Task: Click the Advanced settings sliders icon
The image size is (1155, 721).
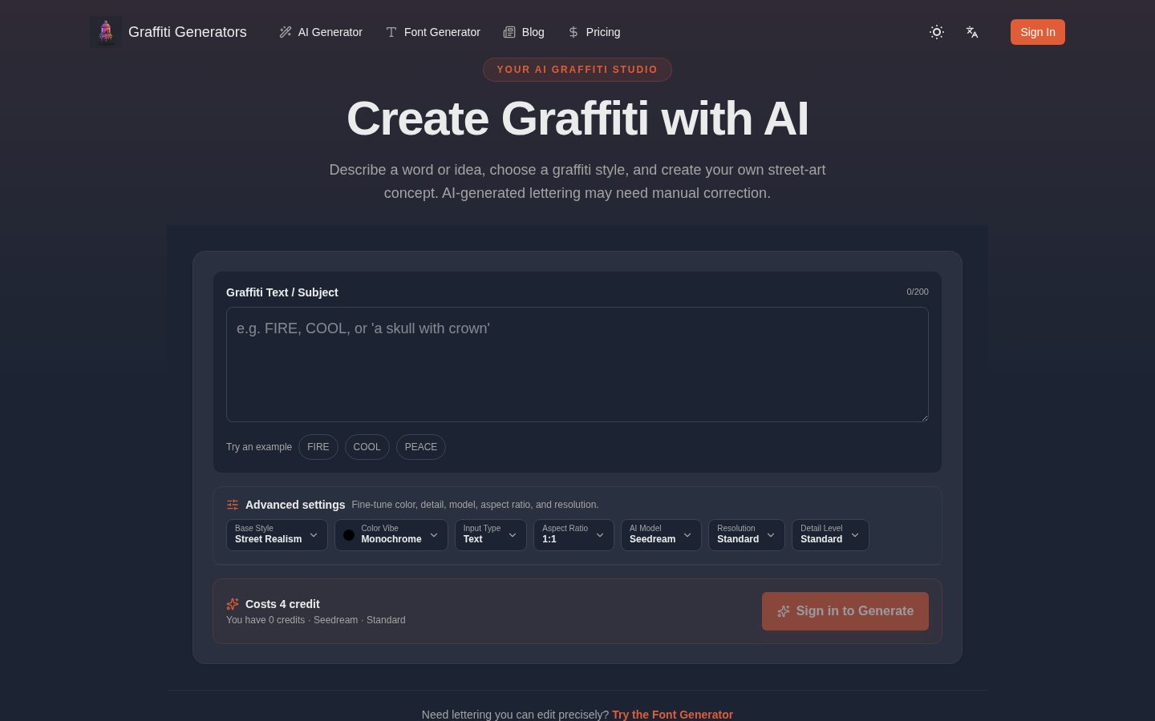Action: pyautogui.click(x=233, y=505)
